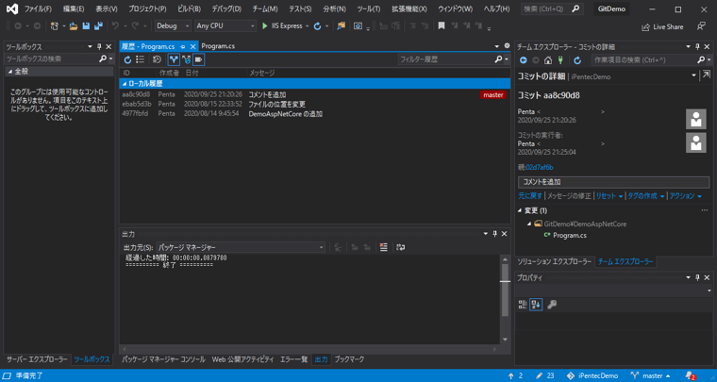The height and width of the screenshot is (382, 717).
Task: Open the Create Tag dropdown
Action: (645, 196)
